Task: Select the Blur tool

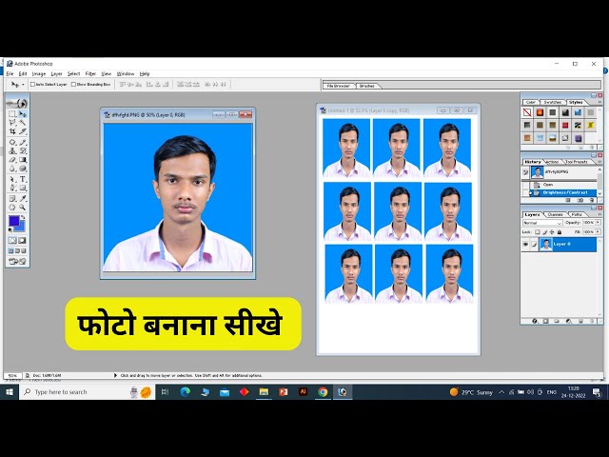Action: pyautogui.click(x=12, y=169)
